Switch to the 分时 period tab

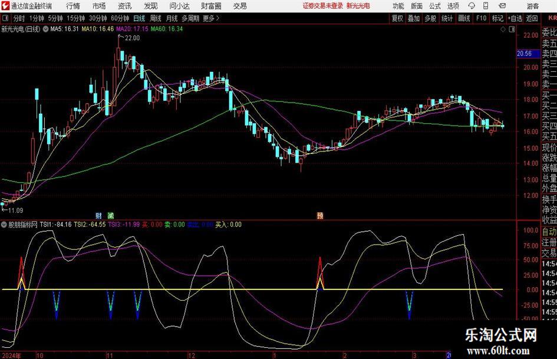[x=19, y=18]
